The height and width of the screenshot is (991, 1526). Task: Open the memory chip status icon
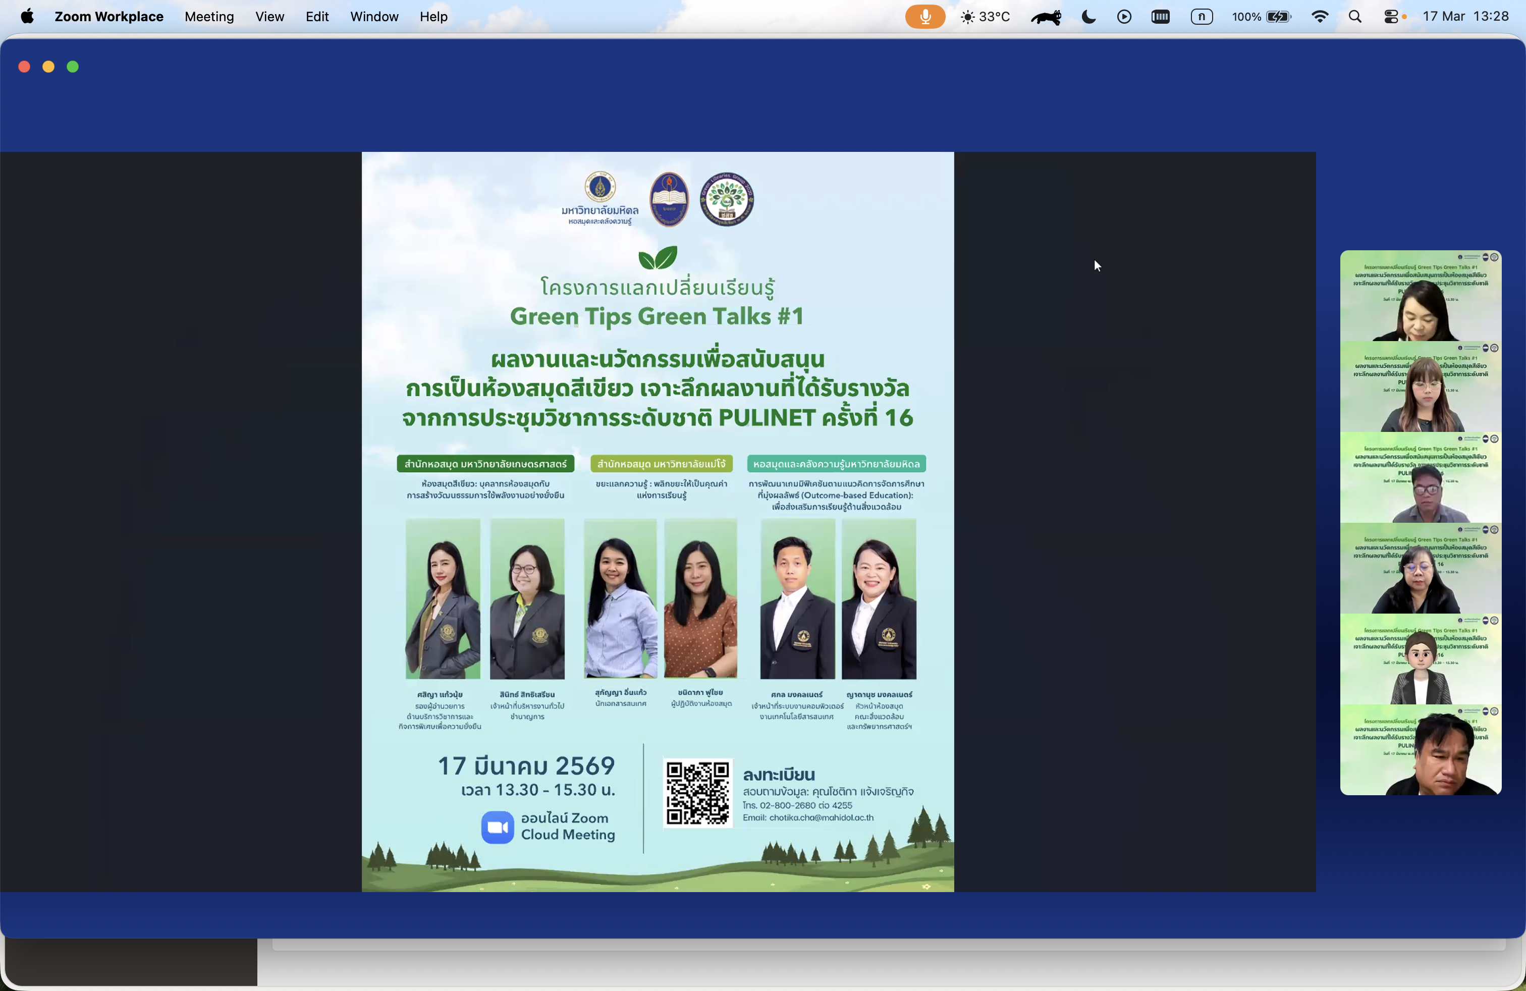pos(1160,17)
